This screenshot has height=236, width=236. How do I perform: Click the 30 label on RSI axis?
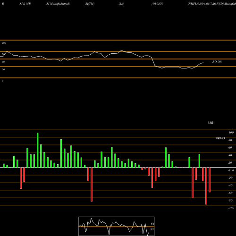click(3, 69)
